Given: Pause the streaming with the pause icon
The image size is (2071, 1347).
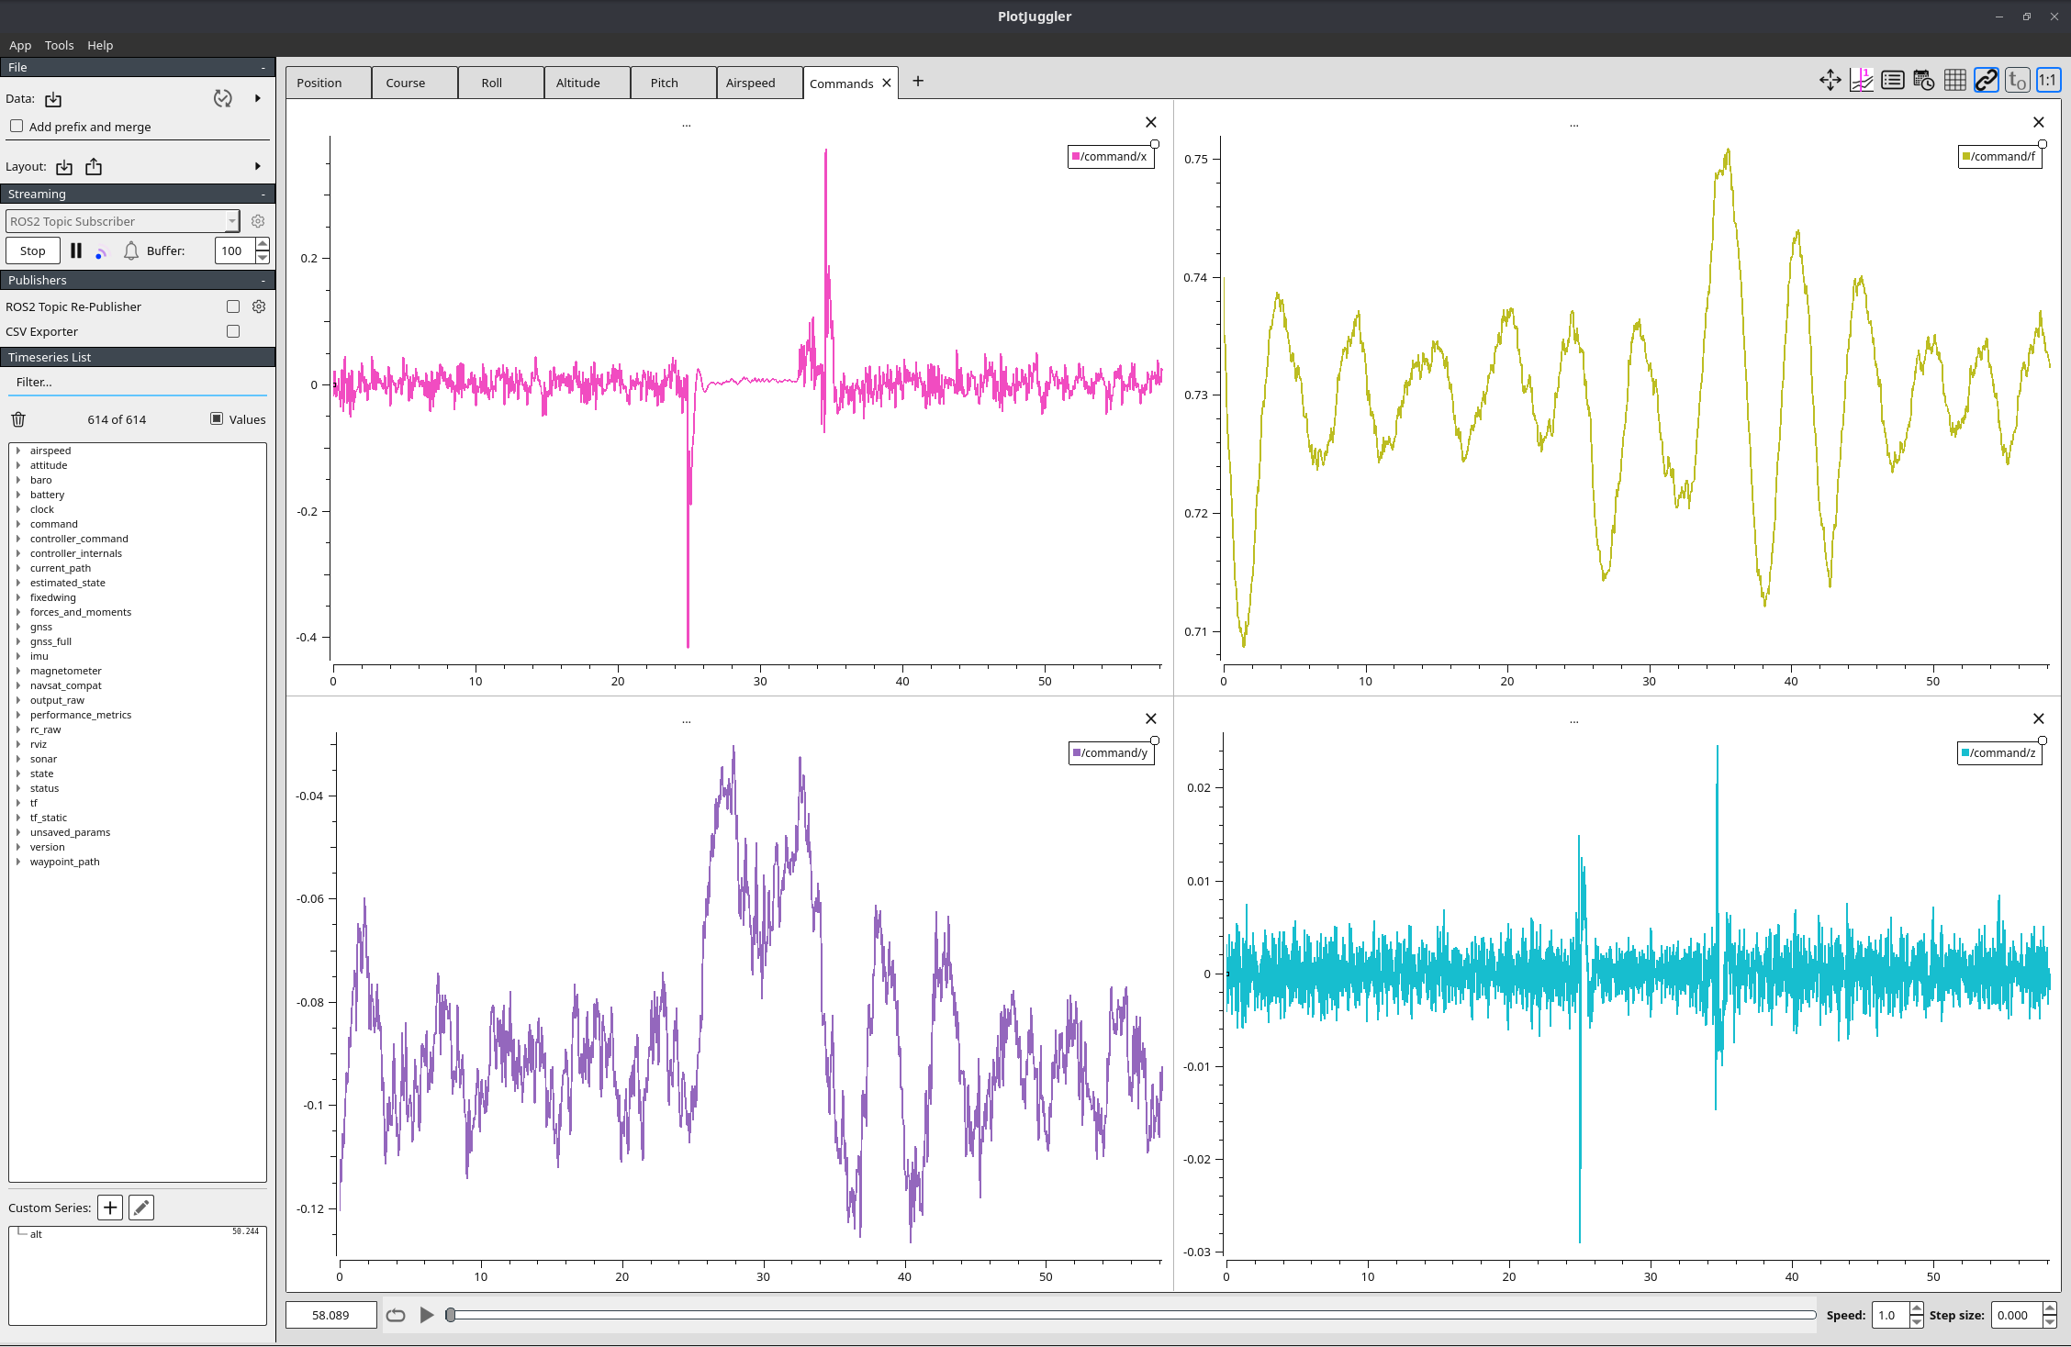Looking at the screenshot, I should click(x=76, y=250).
